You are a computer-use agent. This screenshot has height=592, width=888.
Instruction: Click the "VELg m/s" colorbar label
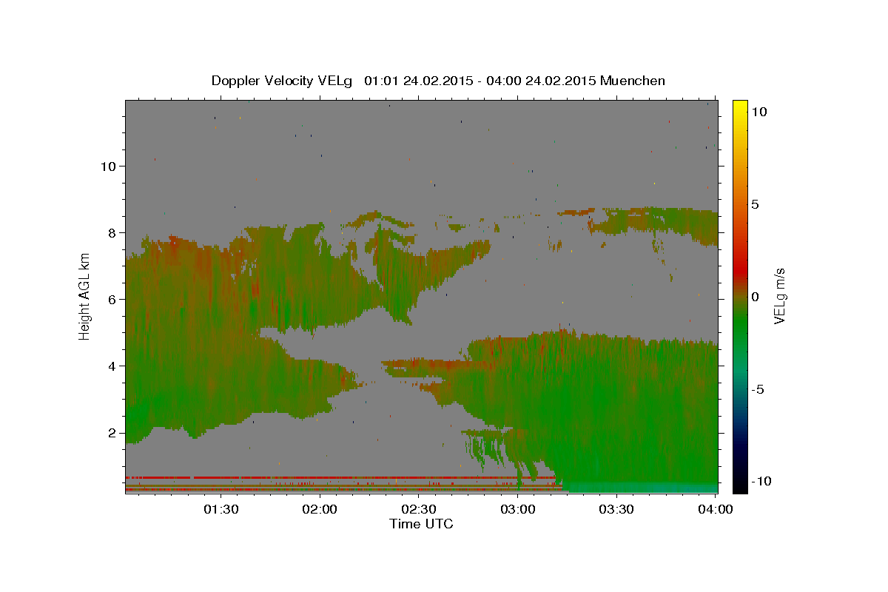tap(778, 297)
